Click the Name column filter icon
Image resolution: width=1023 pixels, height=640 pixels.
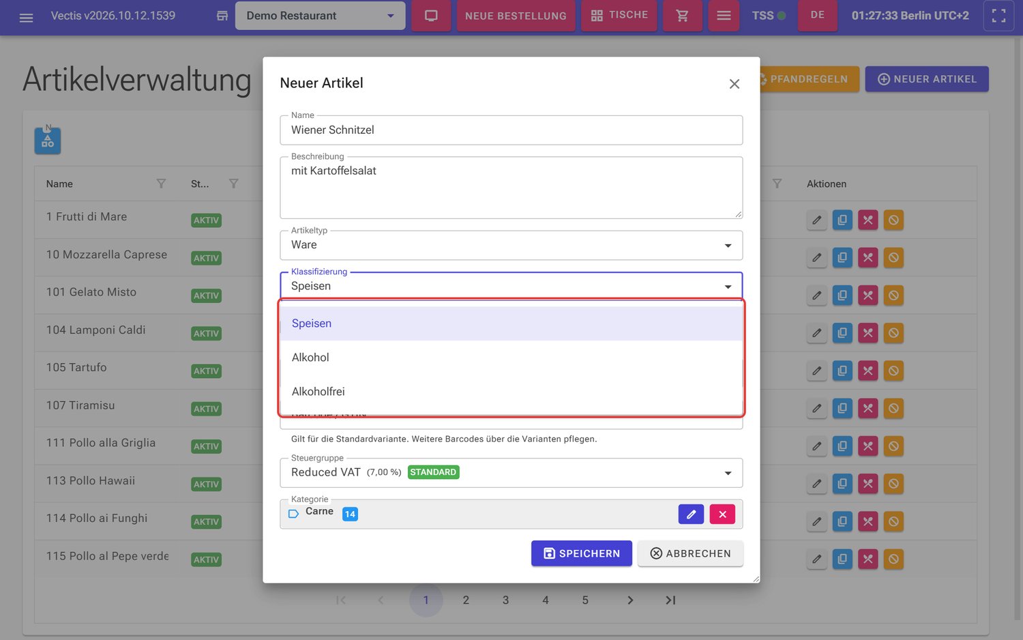161,184
